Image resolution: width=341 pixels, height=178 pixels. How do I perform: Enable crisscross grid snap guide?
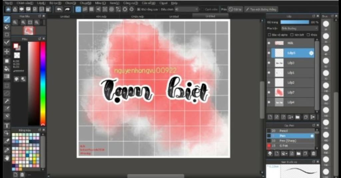pos(92,9)
